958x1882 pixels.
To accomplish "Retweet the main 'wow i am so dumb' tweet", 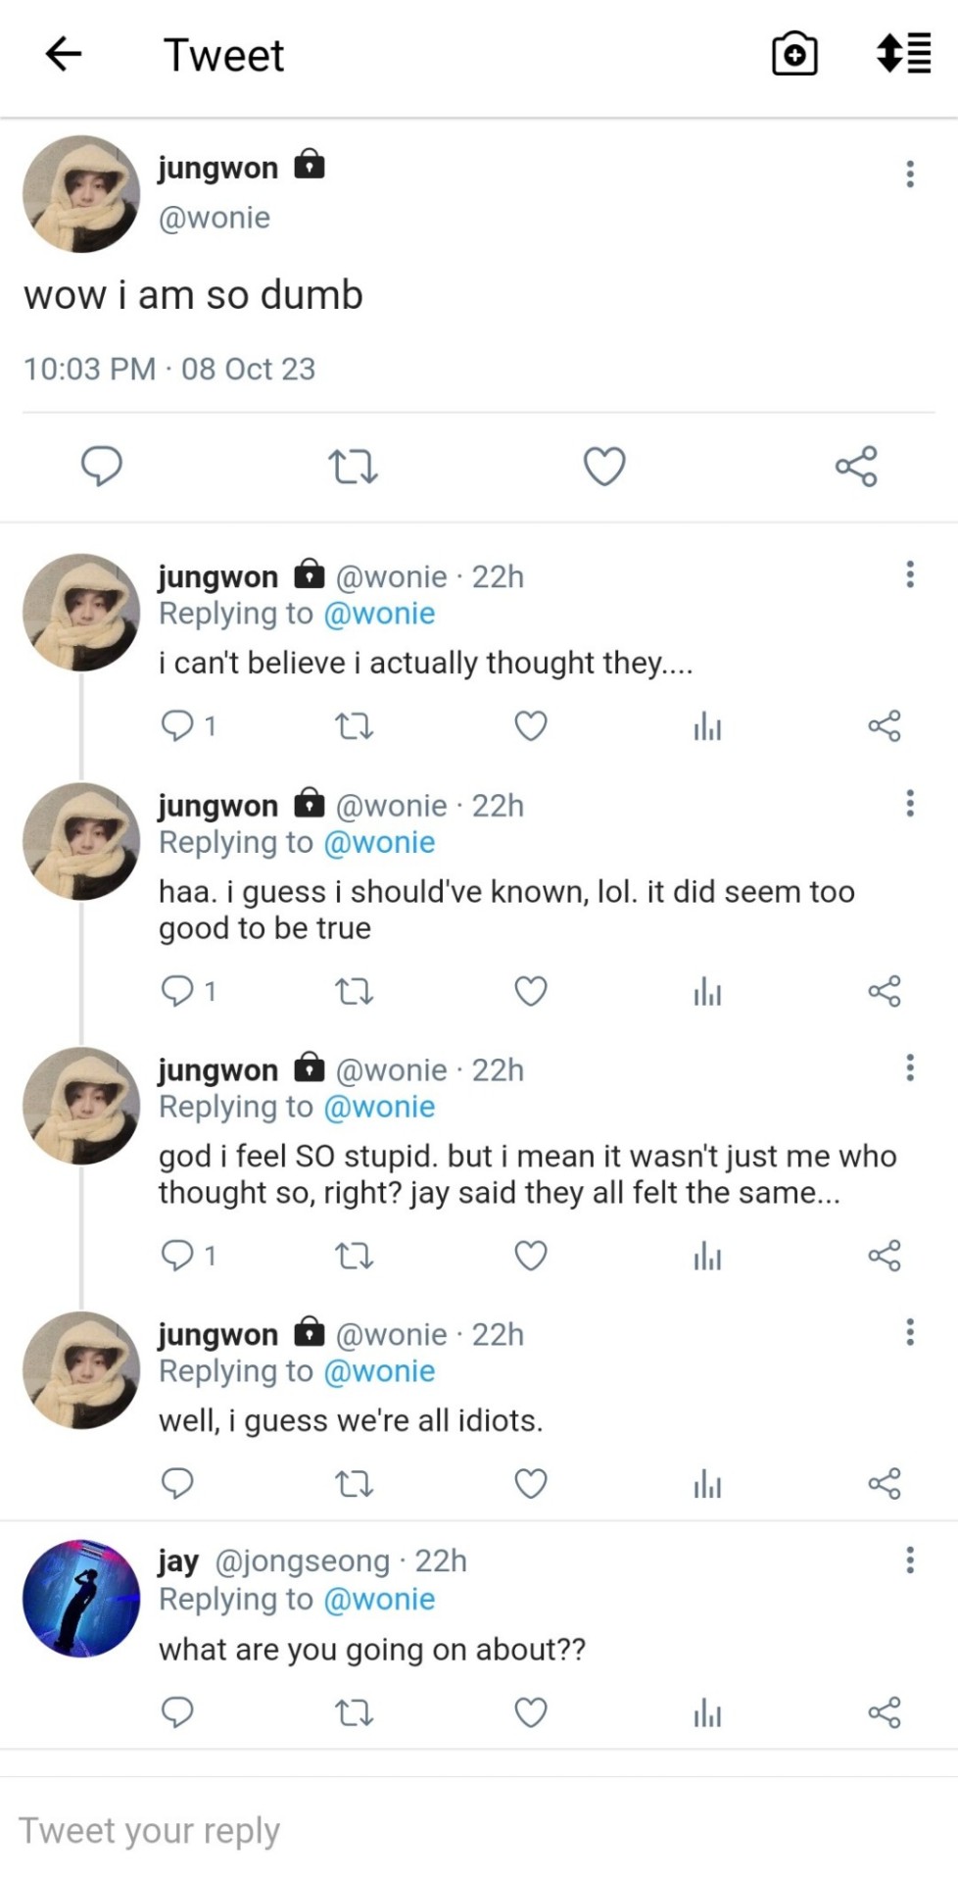I will [353, 467].
